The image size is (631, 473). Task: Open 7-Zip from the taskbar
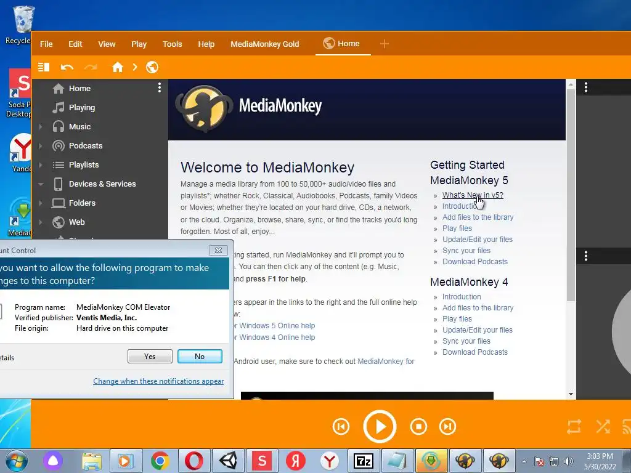364,461
